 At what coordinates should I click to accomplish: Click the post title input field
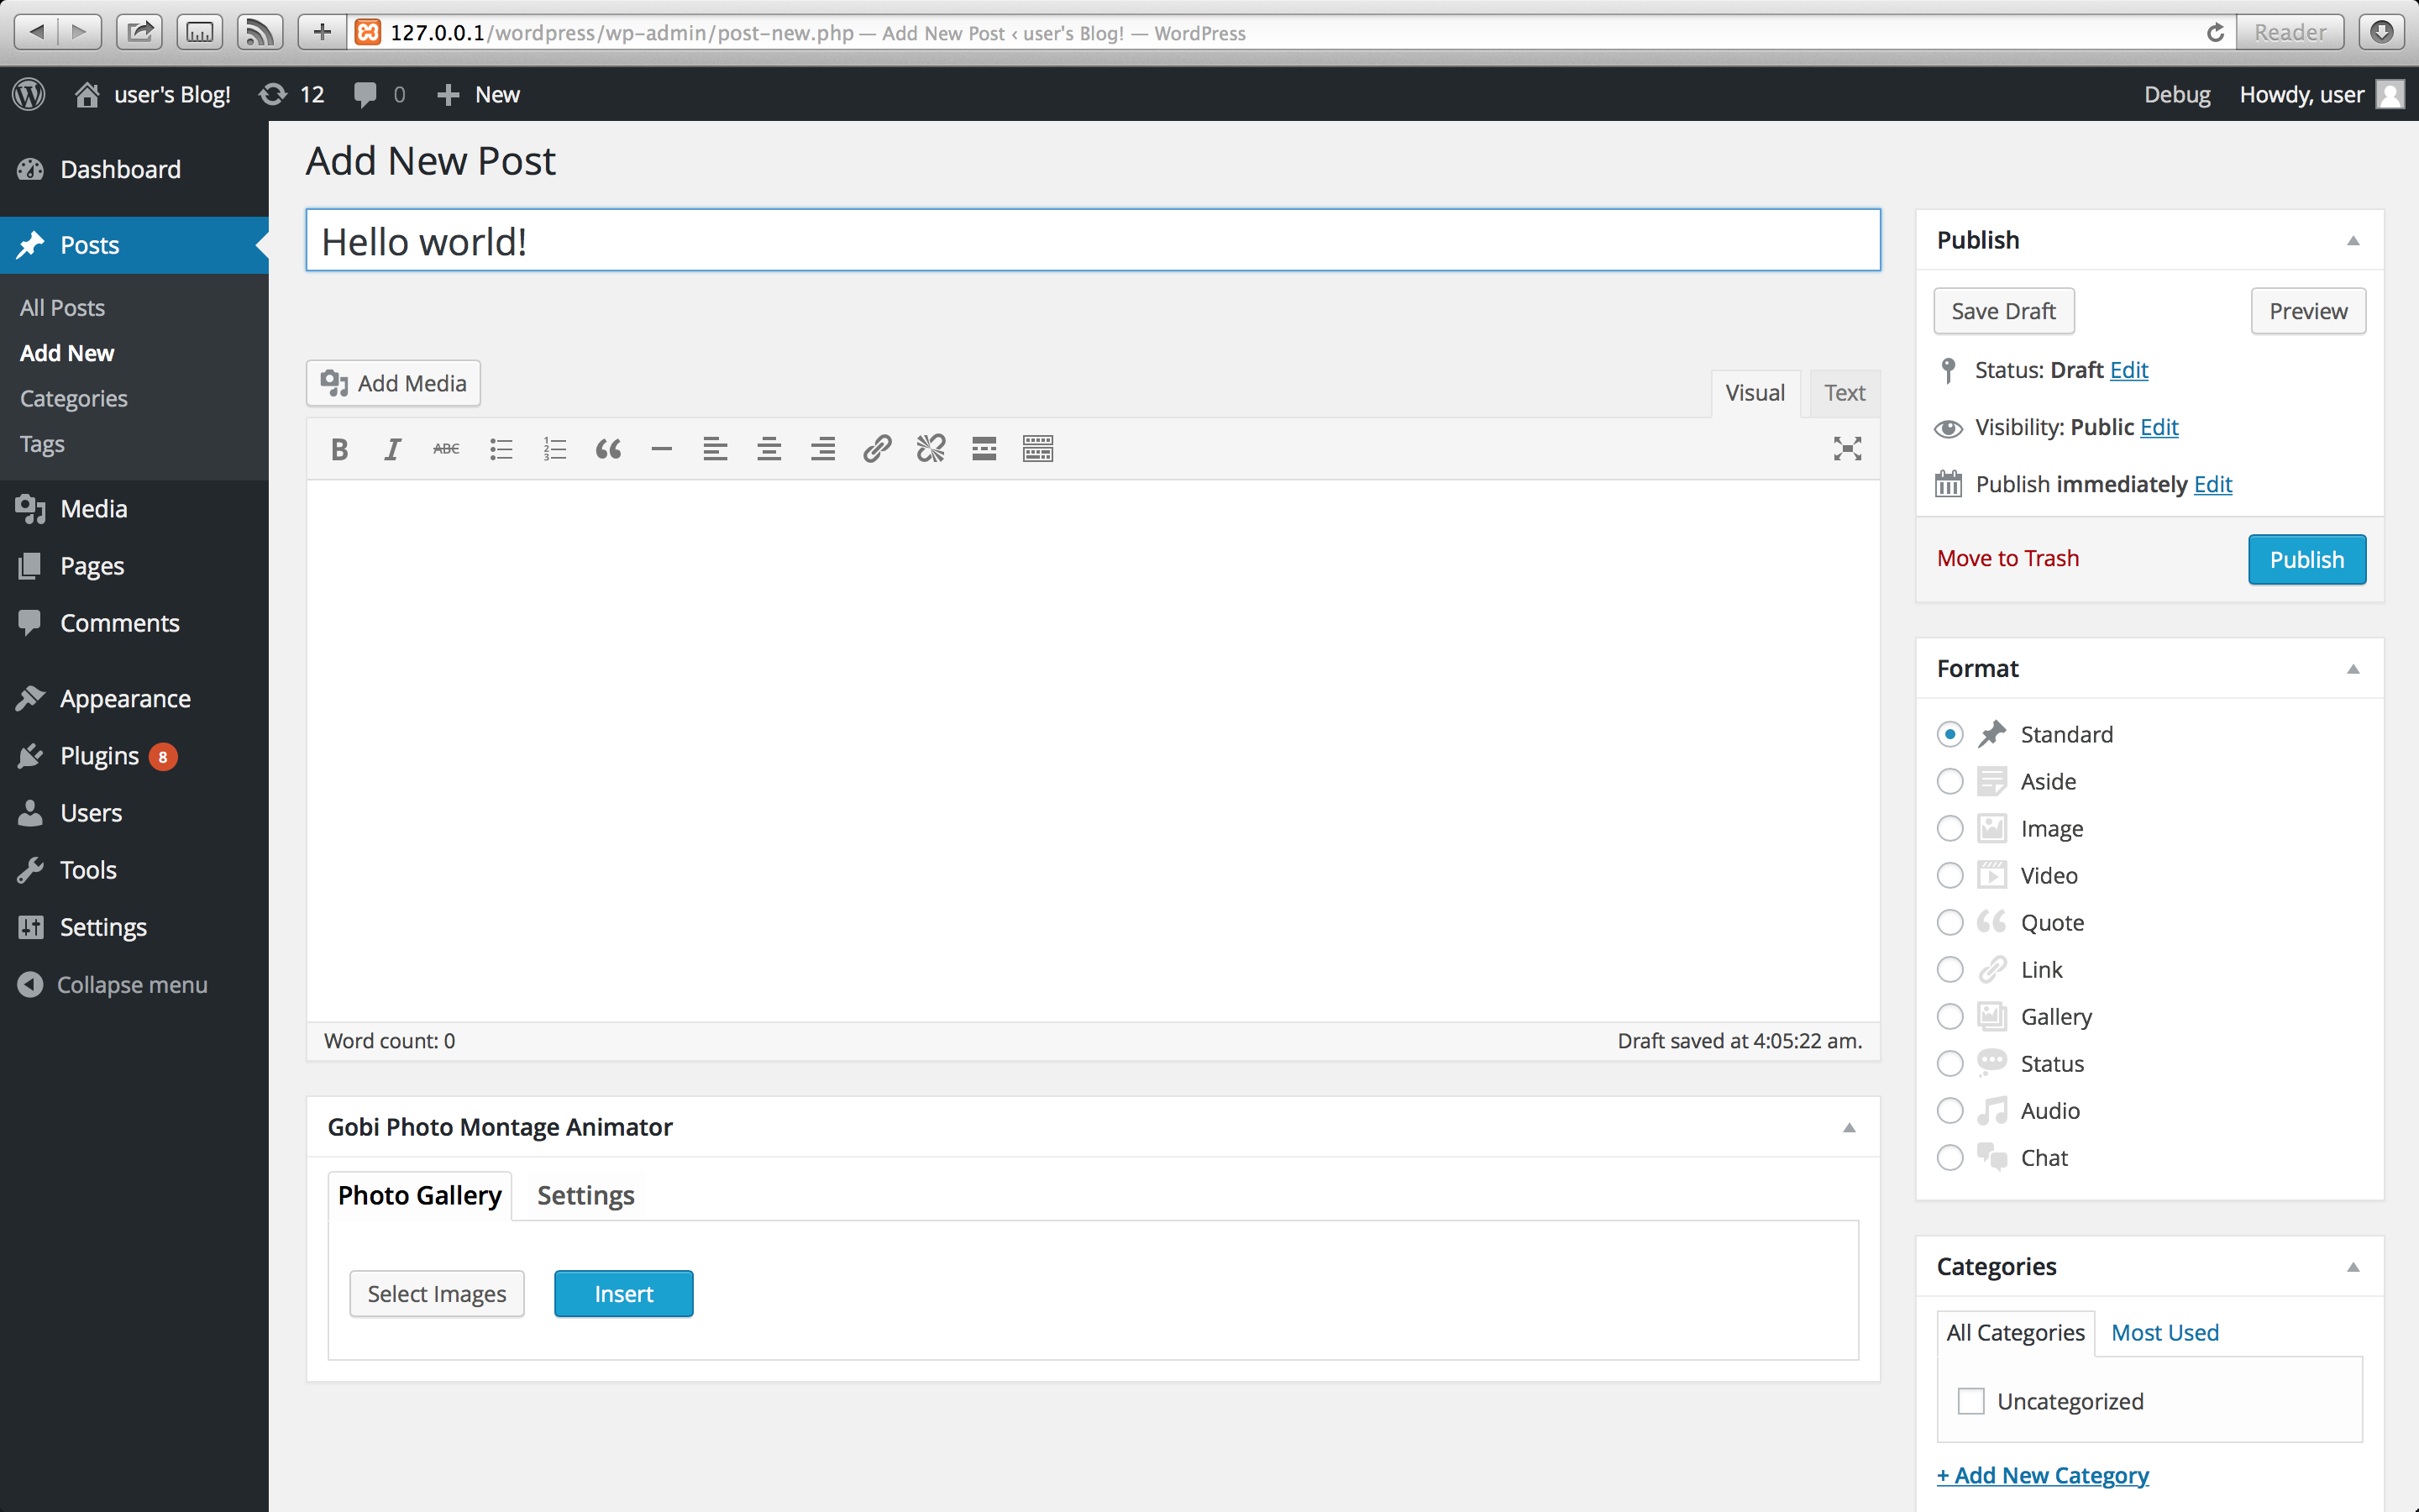coord(1092,241)
